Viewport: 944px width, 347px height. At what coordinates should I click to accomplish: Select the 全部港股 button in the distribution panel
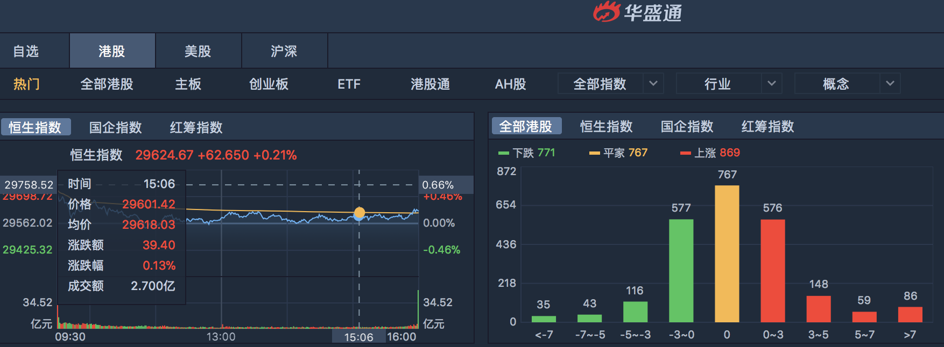click(526, 126)
